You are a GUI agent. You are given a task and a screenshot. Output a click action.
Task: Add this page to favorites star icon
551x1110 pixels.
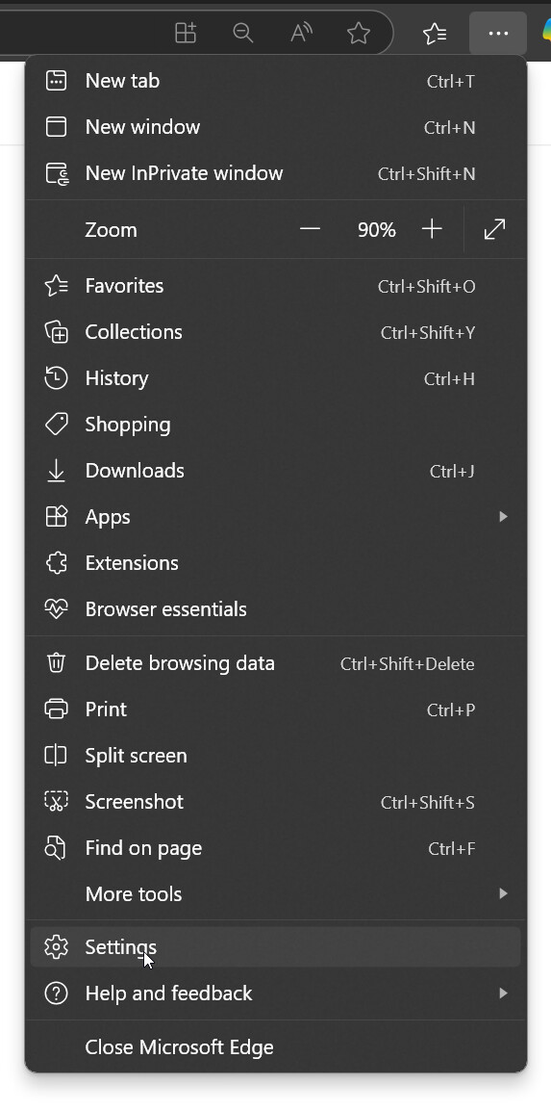359,33
